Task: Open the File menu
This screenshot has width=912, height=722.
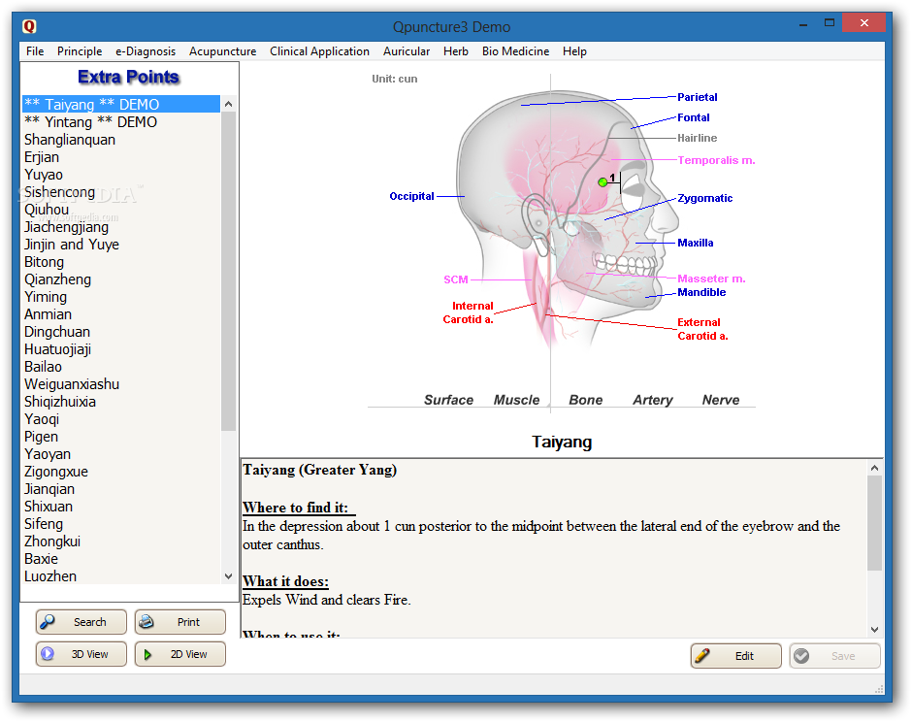Action: point(35,51)
